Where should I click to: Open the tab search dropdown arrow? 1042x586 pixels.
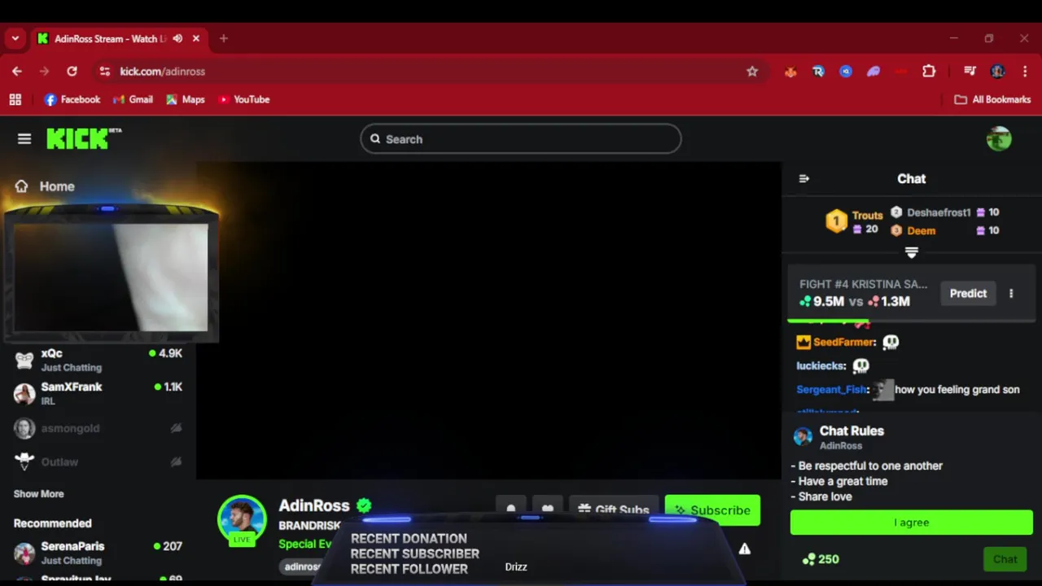click(x=15, y=39)
